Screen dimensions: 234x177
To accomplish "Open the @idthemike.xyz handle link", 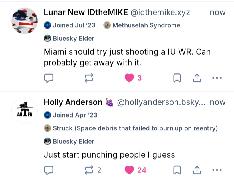I will 160,13.
